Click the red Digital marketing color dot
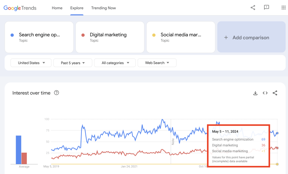288x174 pixels. [x=83, y=35]
